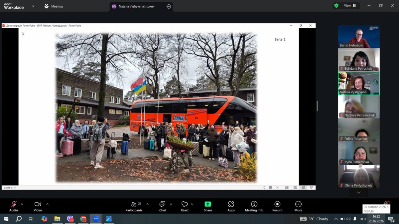The width and height of the screenshot is (399, 224).
Task: Click the green Share screen button
Action: tap(208, 206)
